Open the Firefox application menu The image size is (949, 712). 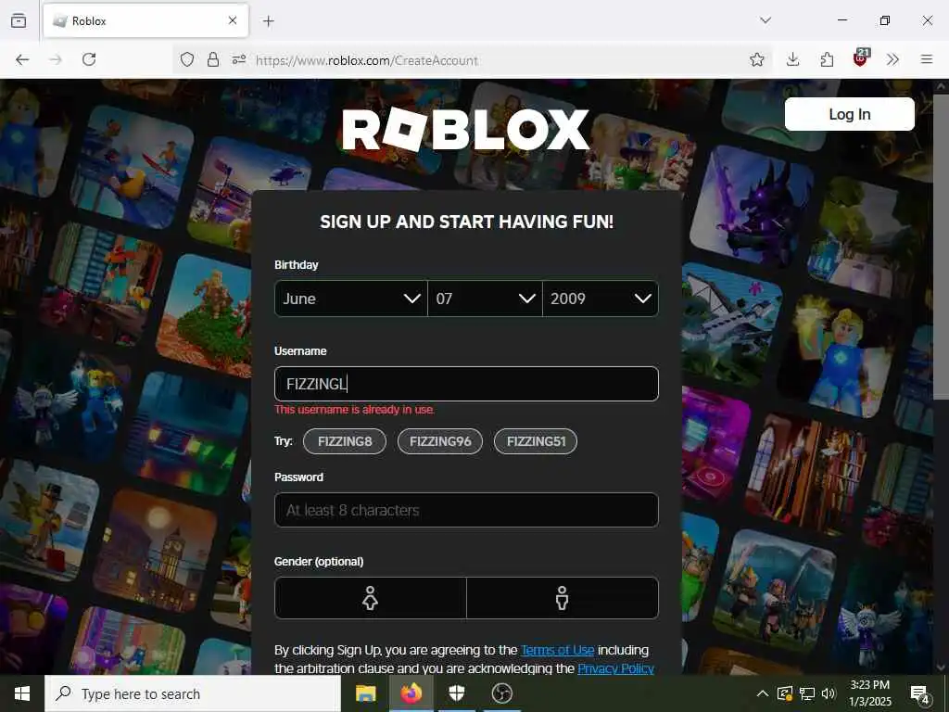click(x=927, y=59)
